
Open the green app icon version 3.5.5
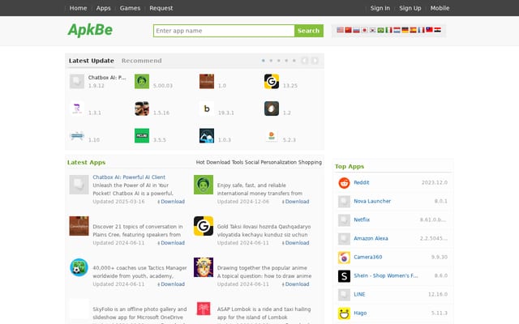(x=142, y=135)
